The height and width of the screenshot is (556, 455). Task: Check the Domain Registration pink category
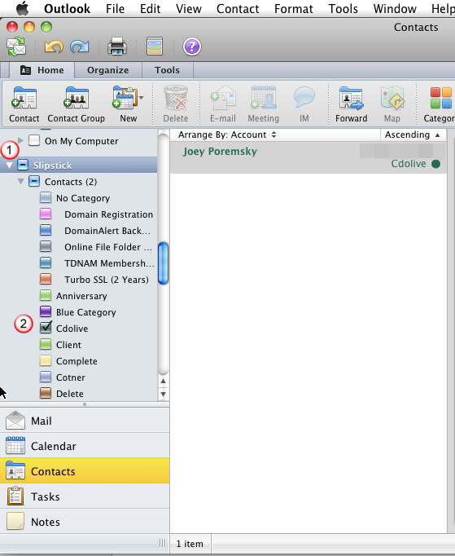click(46, 214)
